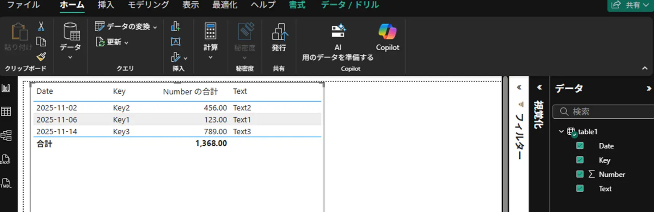Open the Report view icon in left sidebar
The image size is (654, 212).
[x=6, y=88]
